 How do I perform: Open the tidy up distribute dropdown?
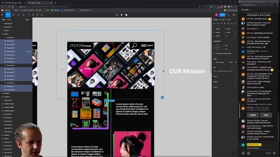point(235,24)
